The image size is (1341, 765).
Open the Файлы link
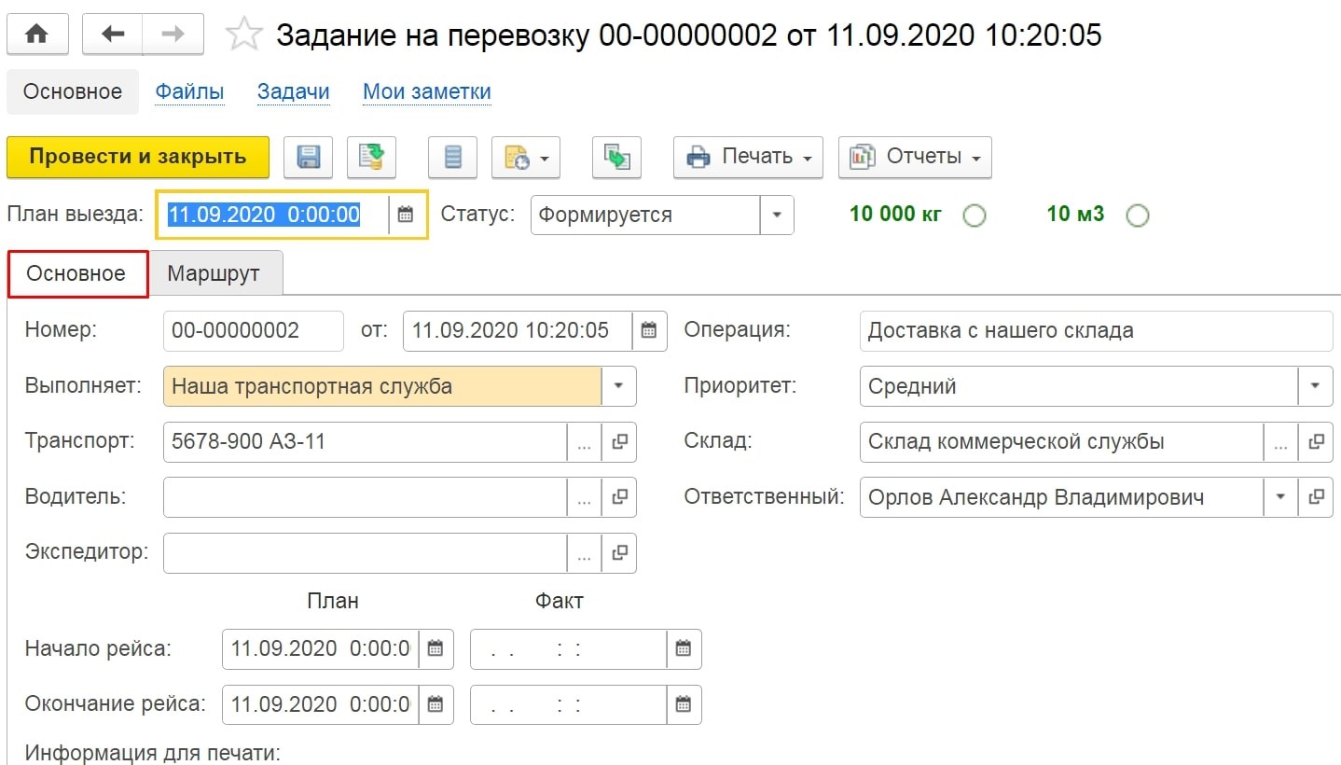coord(189,91)
